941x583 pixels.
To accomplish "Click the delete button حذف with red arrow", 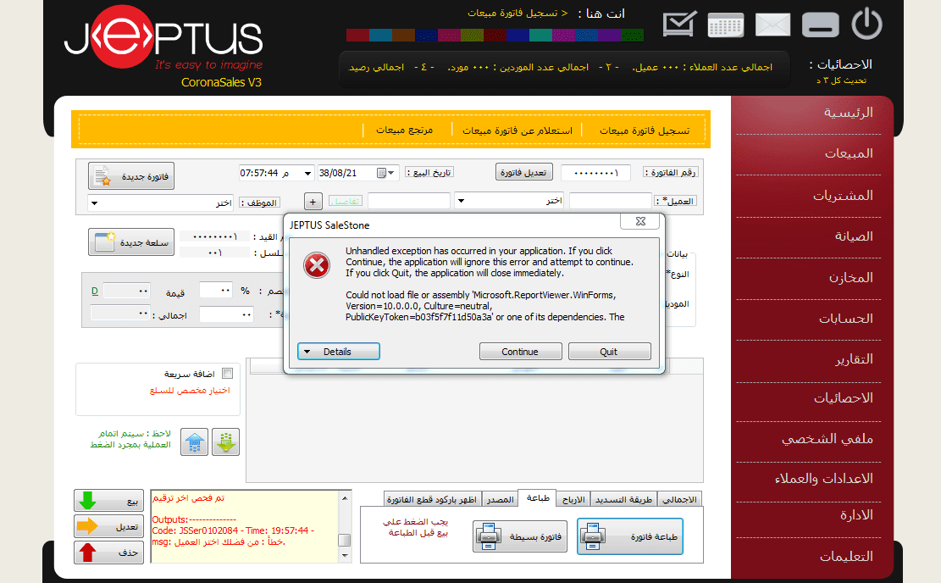I will click(108, 552).
